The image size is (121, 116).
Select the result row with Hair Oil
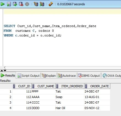click(55, 108)
